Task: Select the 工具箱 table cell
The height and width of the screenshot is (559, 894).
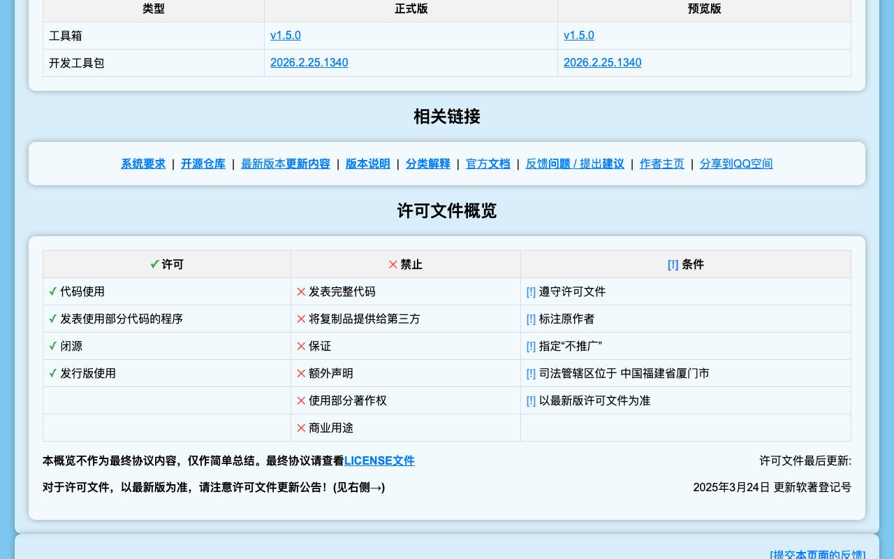Action: tap(154, 36)
